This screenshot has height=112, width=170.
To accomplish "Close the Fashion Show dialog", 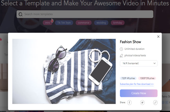I will (x=158, y=37).
